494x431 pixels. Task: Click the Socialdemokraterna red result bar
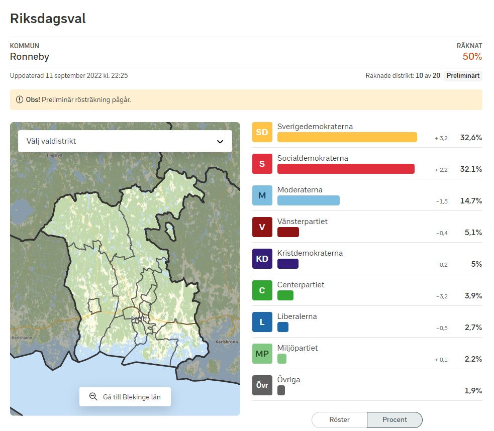(x=346, y=169)
